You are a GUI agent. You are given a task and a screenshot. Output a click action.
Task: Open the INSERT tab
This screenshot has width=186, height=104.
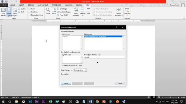click(22, 5)
